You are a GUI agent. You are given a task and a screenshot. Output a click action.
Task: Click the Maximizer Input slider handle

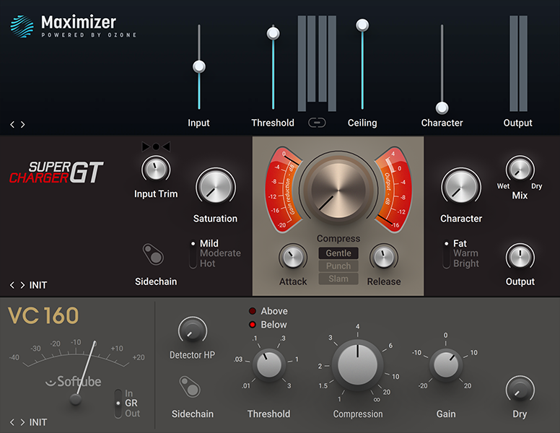[199, 66]
